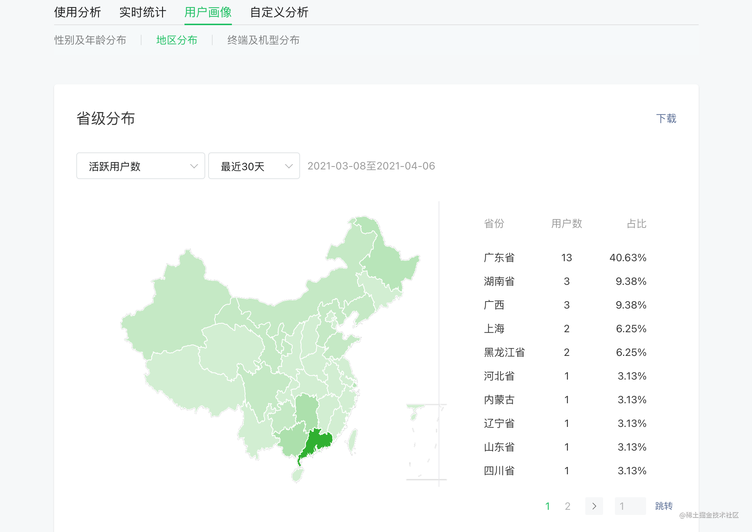
Task: Click the 跳转 jump link
Action: point(663,506)
